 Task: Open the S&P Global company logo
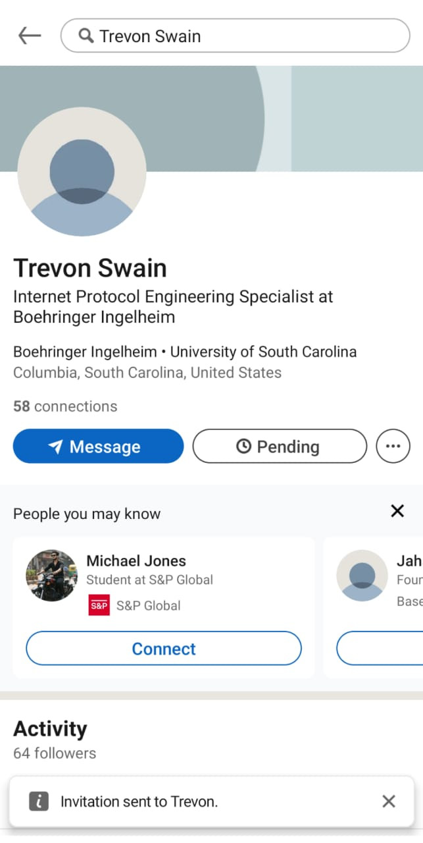99,605
